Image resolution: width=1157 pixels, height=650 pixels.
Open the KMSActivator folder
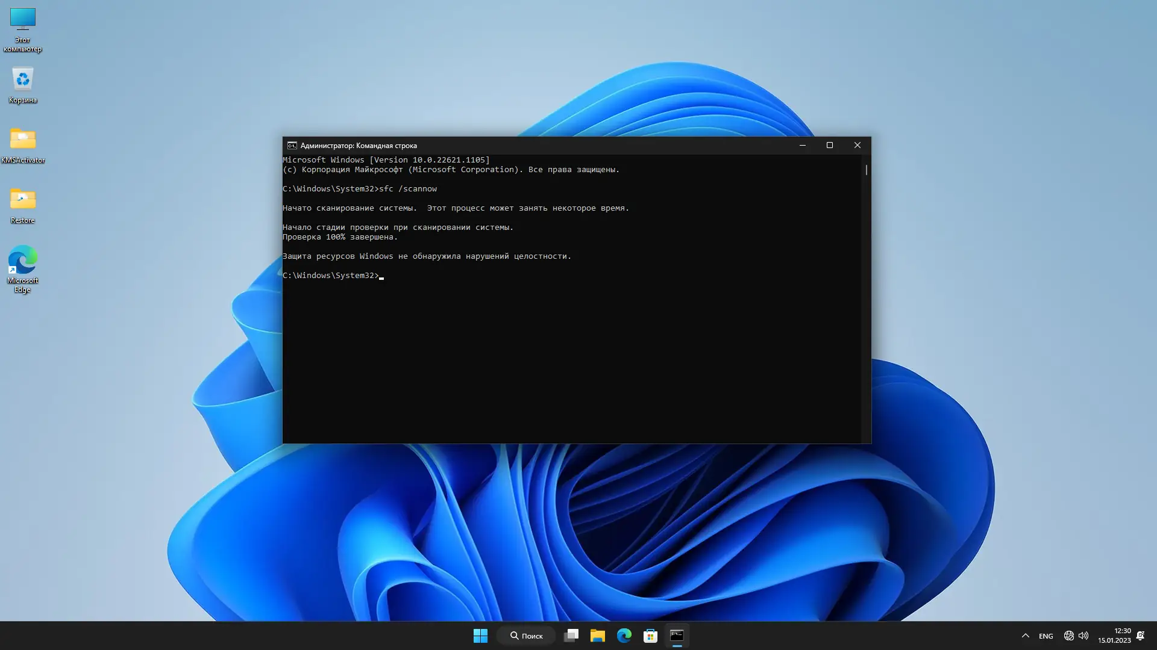[x=22, y=141]
